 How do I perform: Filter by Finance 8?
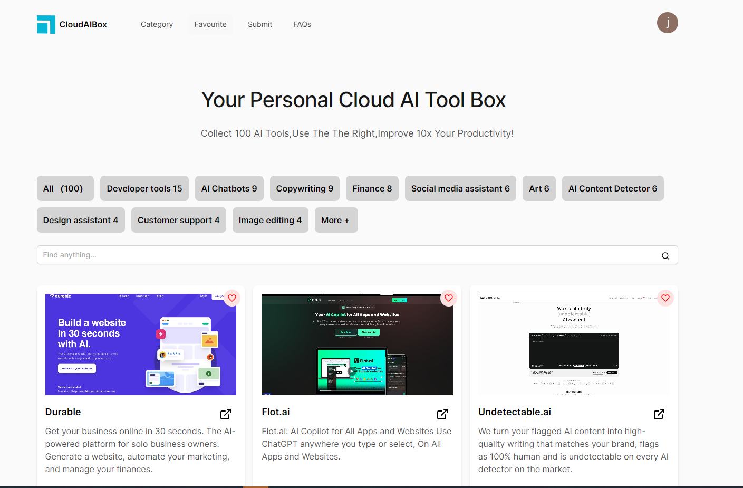click(372, 188)
